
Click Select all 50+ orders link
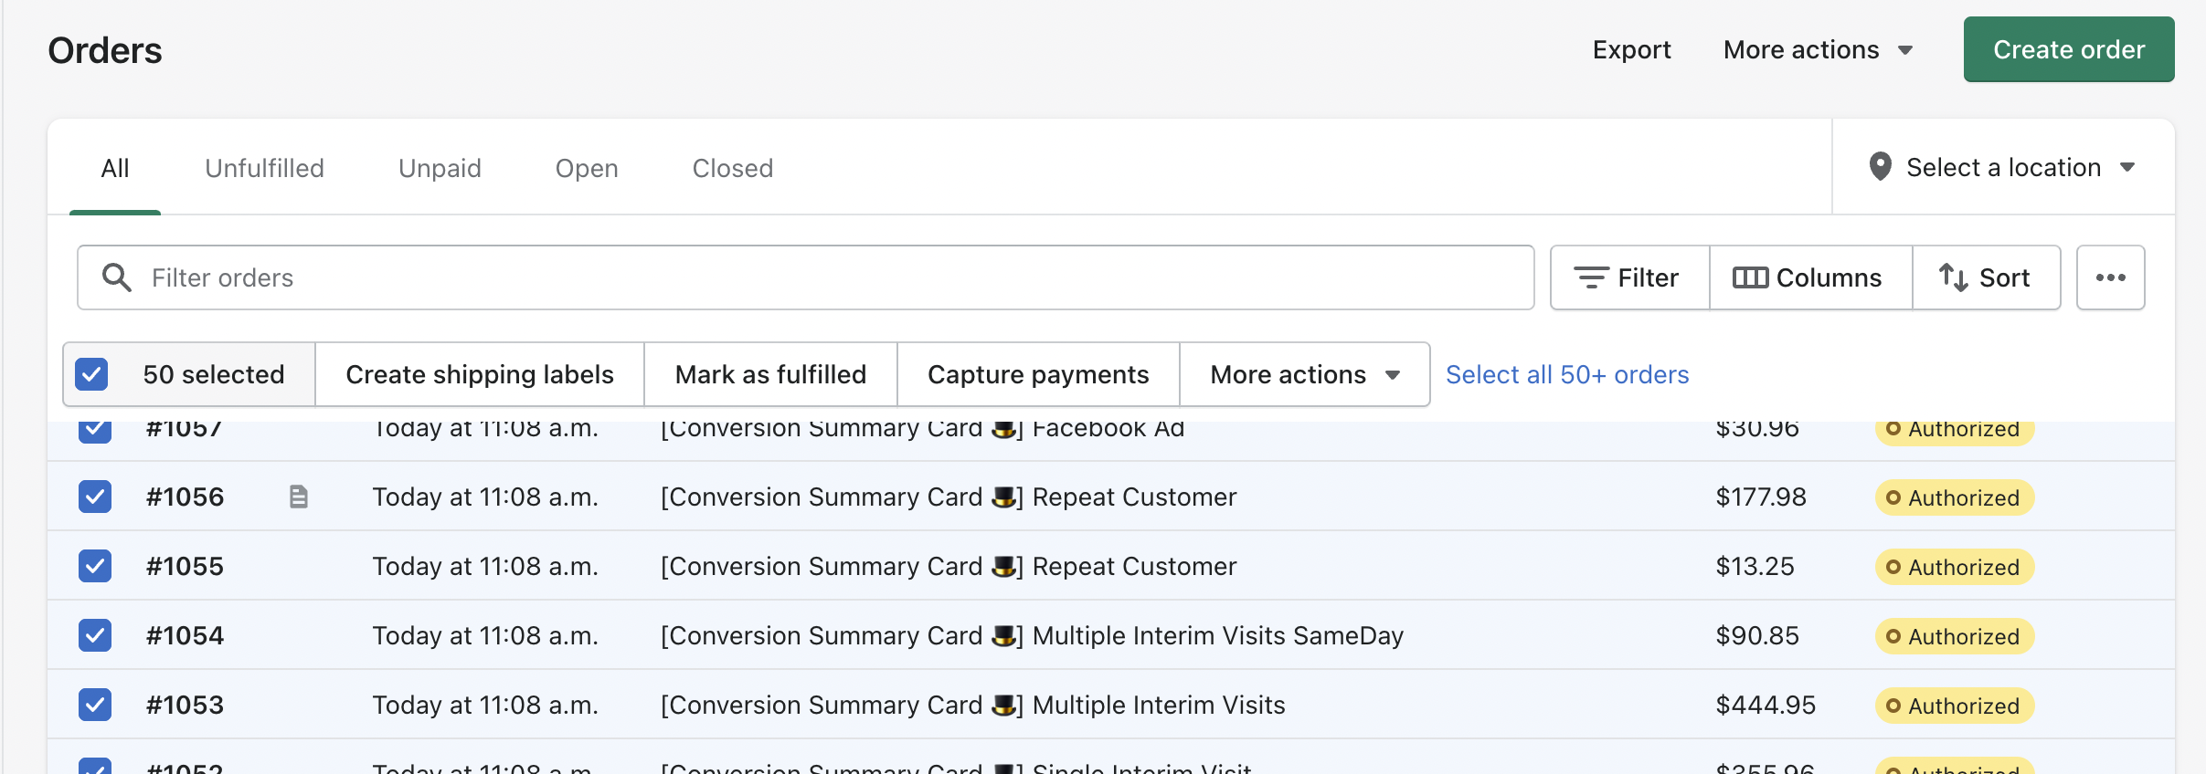click(1566, 374)
